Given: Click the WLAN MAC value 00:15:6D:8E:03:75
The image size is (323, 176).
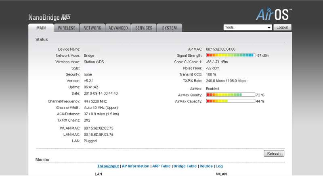Looking at the screenshot, I should (x=99, y=128).
